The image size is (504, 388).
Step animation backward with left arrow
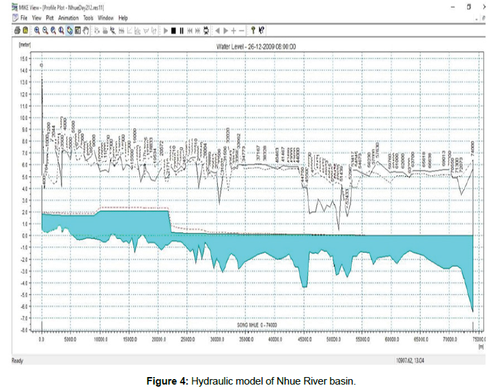(x=218, y=30)
